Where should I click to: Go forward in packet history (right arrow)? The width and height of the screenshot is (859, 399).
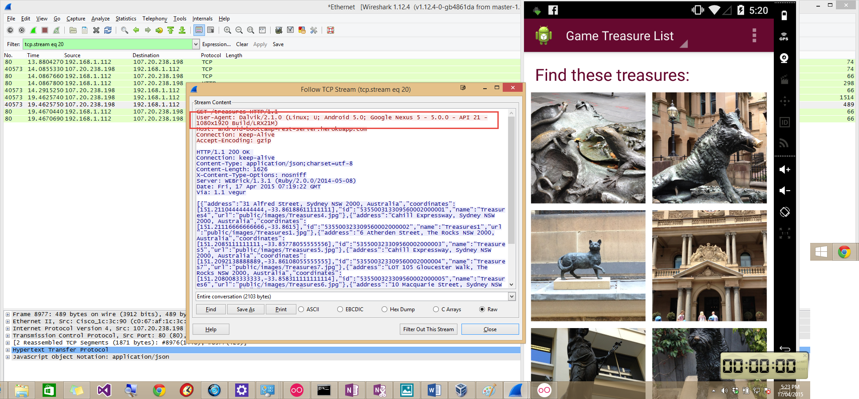[x=148, y=30]
